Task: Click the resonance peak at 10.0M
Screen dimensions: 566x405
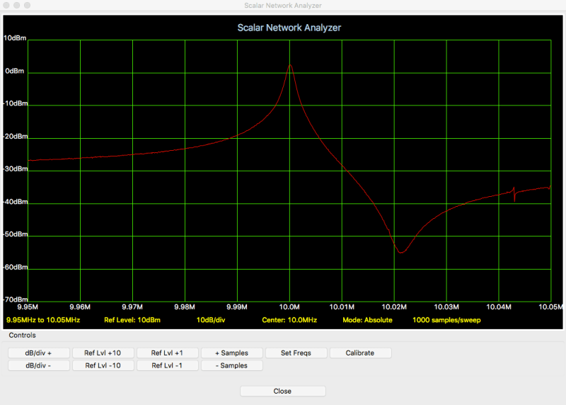Action: (290, 65)
